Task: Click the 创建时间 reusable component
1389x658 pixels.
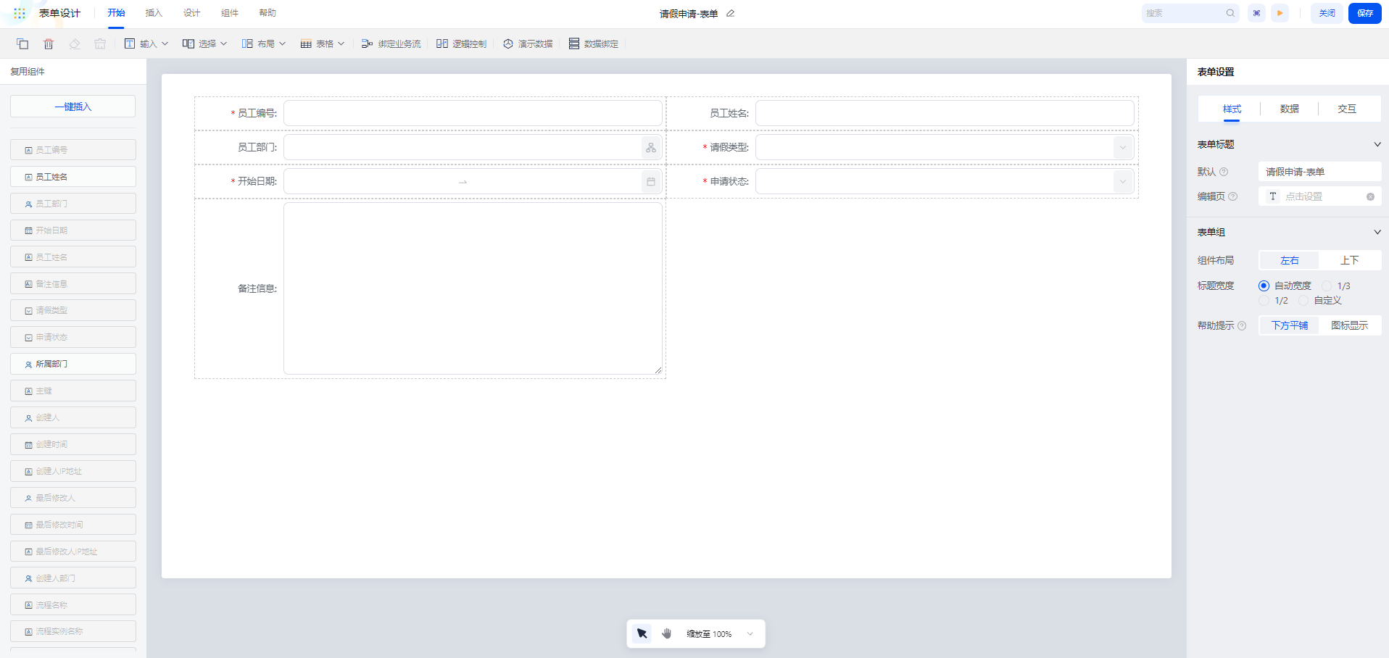Action: coord(73,444)
